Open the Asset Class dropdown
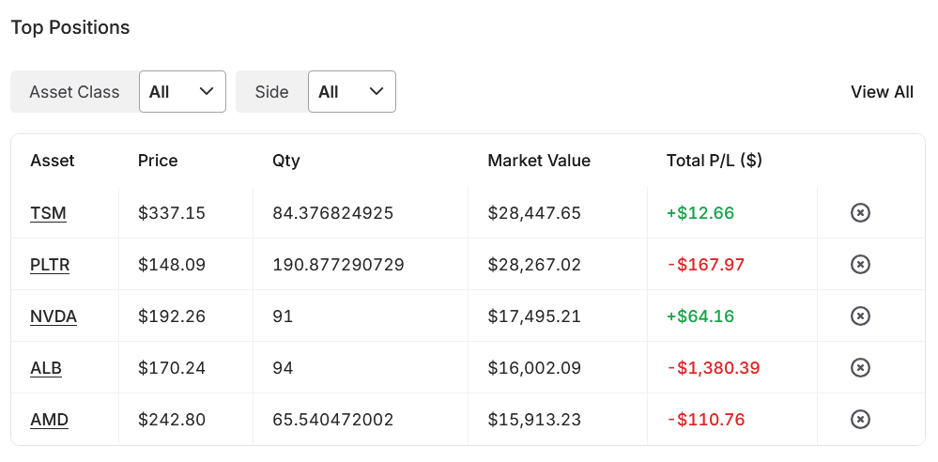938x462 pixels. (182, 92)
